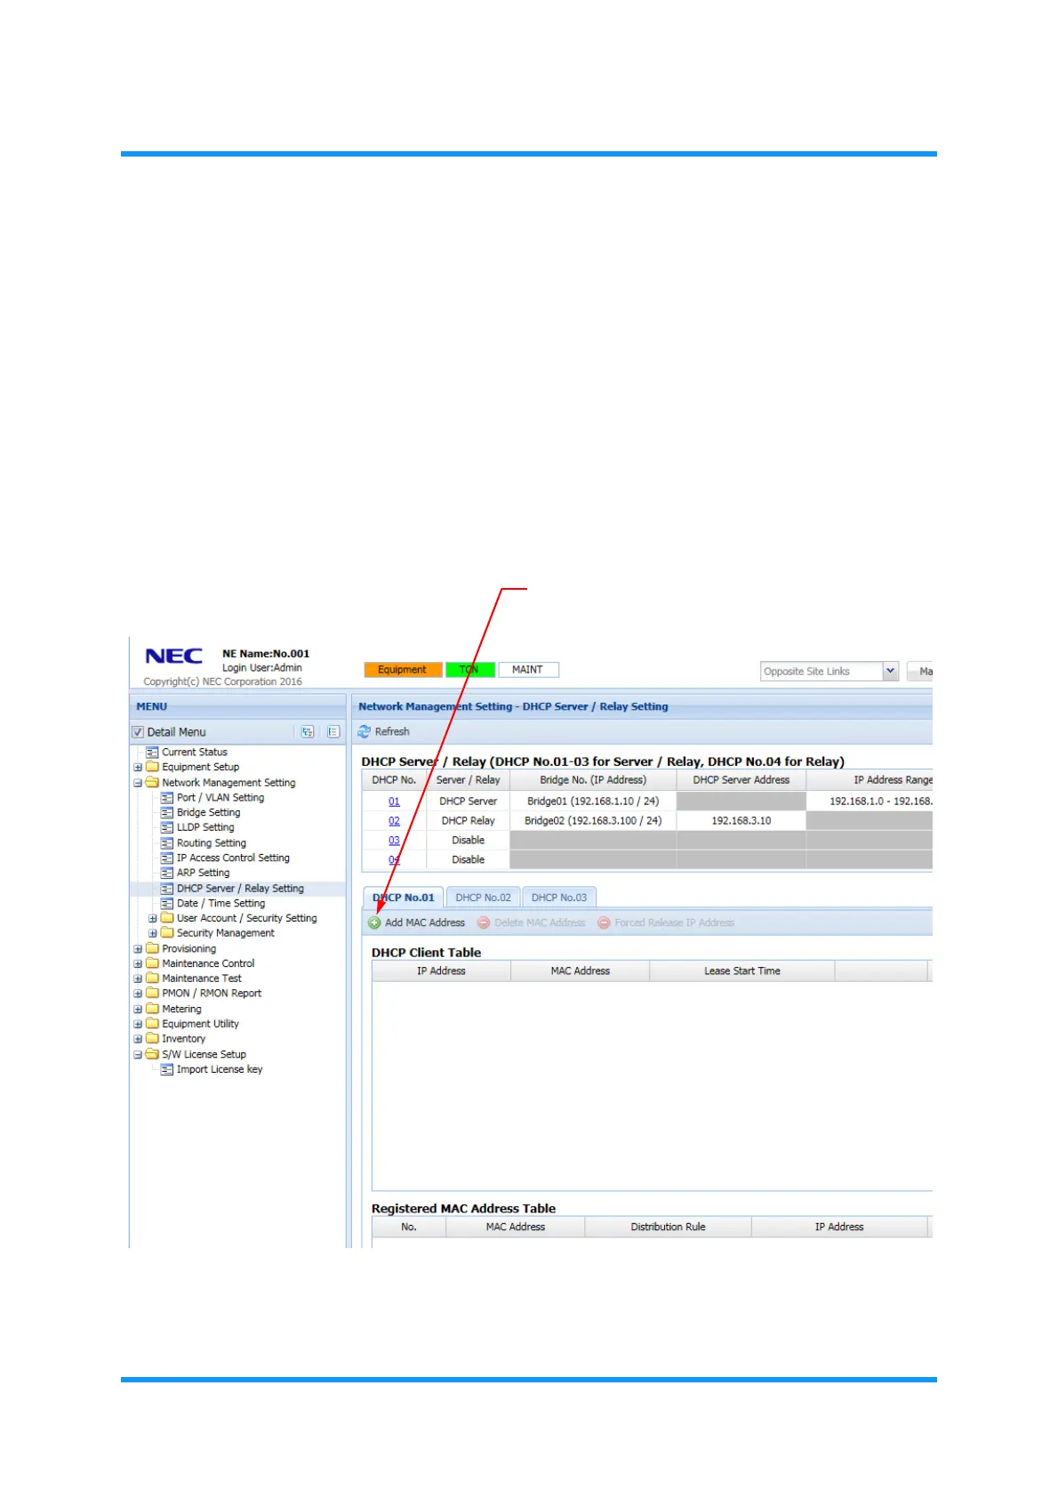The width and height of the screenshot is (1058, 1498).
Task: Click the Equipment Setup folder icon
Action: tap(152, 767)
